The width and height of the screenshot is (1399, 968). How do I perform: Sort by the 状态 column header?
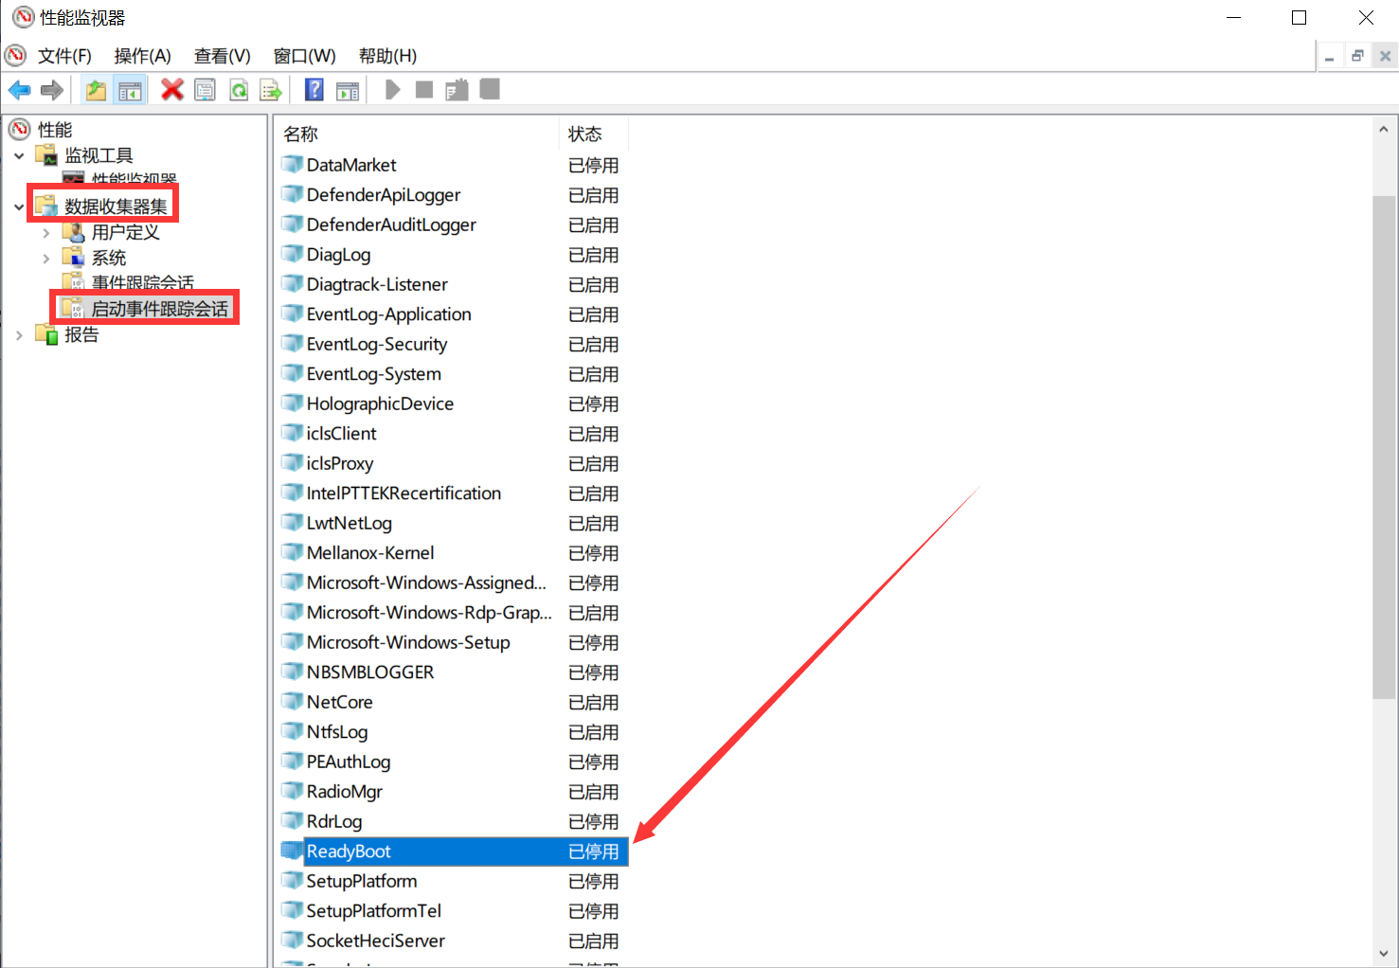coord(593,134)
